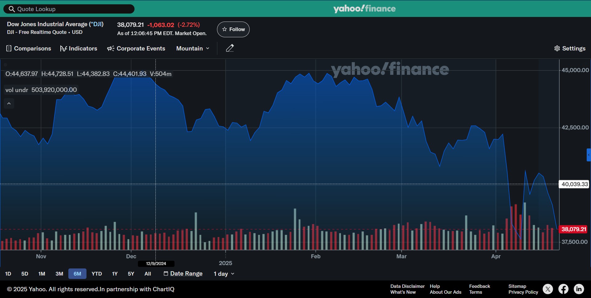Click the red 38,079.21 current price tag
The image size is (591, 298).
tap(574, 229)
